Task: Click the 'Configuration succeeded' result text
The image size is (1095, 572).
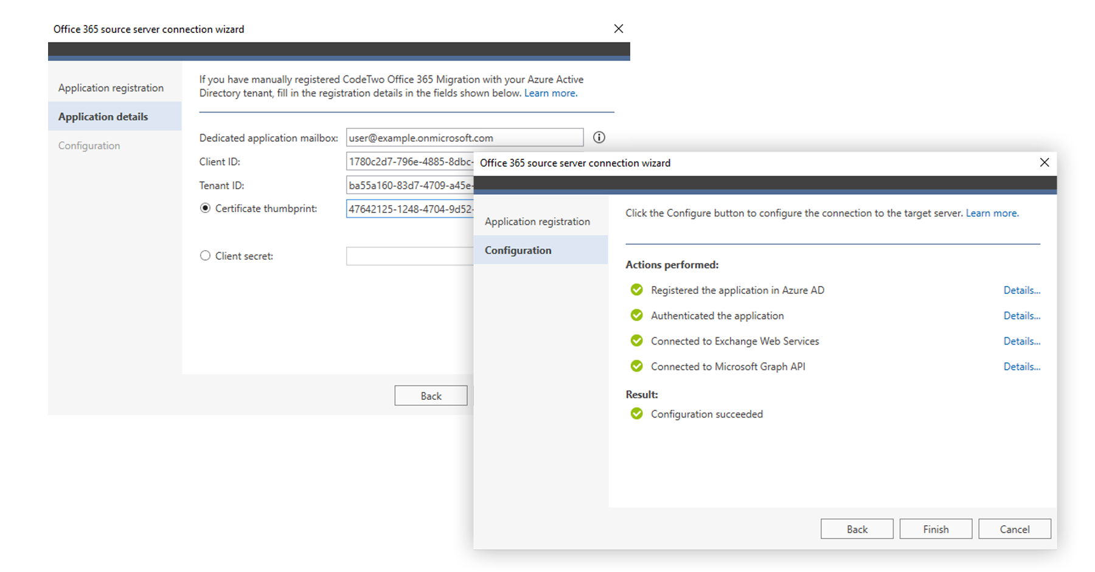Action: pos(707,414)
